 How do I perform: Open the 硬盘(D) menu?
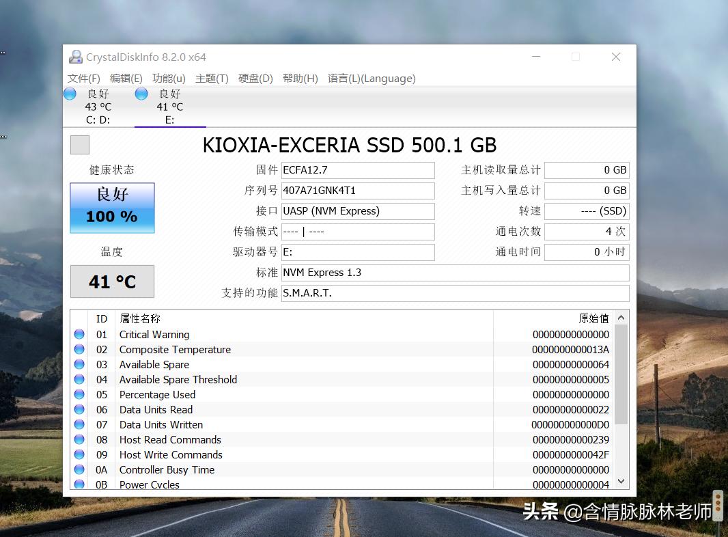click(x=255, y=79)
